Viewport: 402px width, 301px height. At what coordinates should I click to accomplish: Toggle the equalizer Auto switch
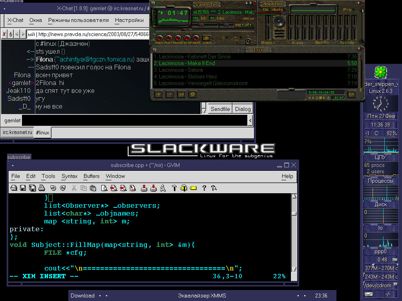[x=278, y=9]
